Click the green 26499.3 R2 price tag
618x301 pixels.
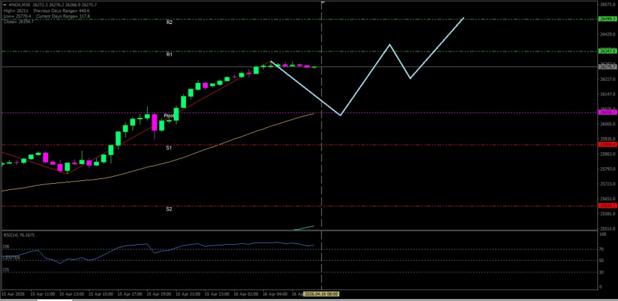607,19
